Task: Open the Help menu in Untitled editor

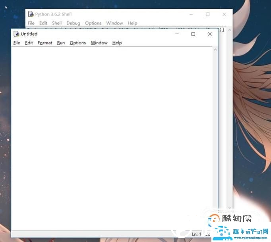Action: pyautogui.click(x=117, y=43)
